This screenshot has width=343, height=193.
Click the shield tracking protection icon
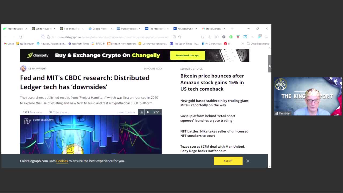tap(43, 37)
